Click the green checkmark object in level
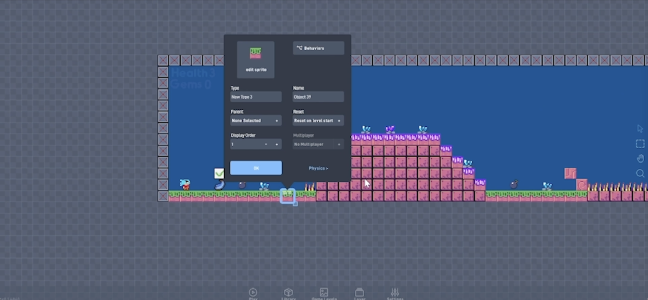The width and height of the screenshot is (648, 300). (x=219, y=173)
